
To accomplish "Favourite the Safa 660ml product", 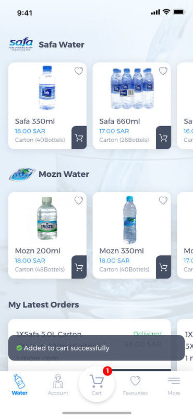I will pyautogui.click(x=163, y=71).
